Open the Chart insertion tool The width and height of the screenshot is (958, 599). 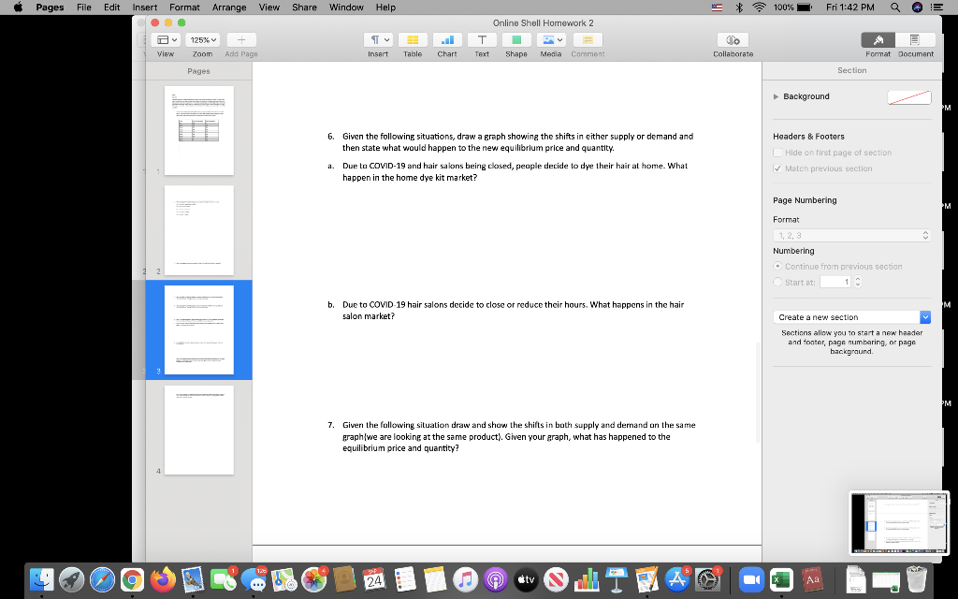point(446,40)
